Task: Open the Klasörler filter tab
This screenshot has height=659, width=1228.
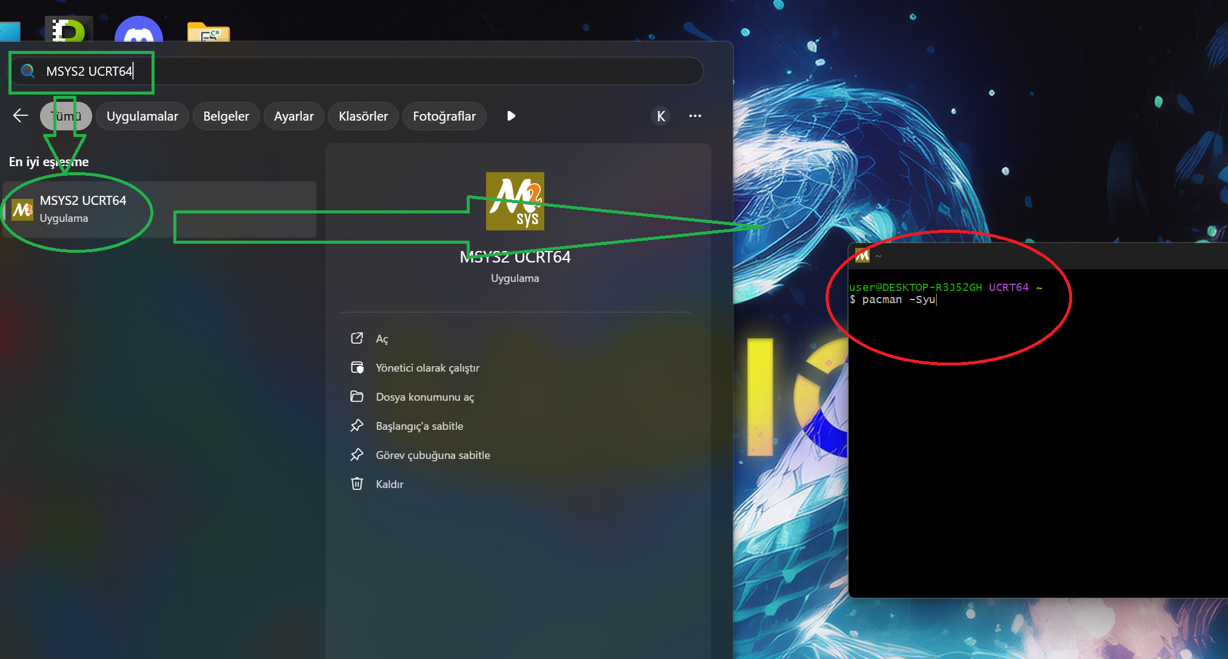Action: pos(363,116)
